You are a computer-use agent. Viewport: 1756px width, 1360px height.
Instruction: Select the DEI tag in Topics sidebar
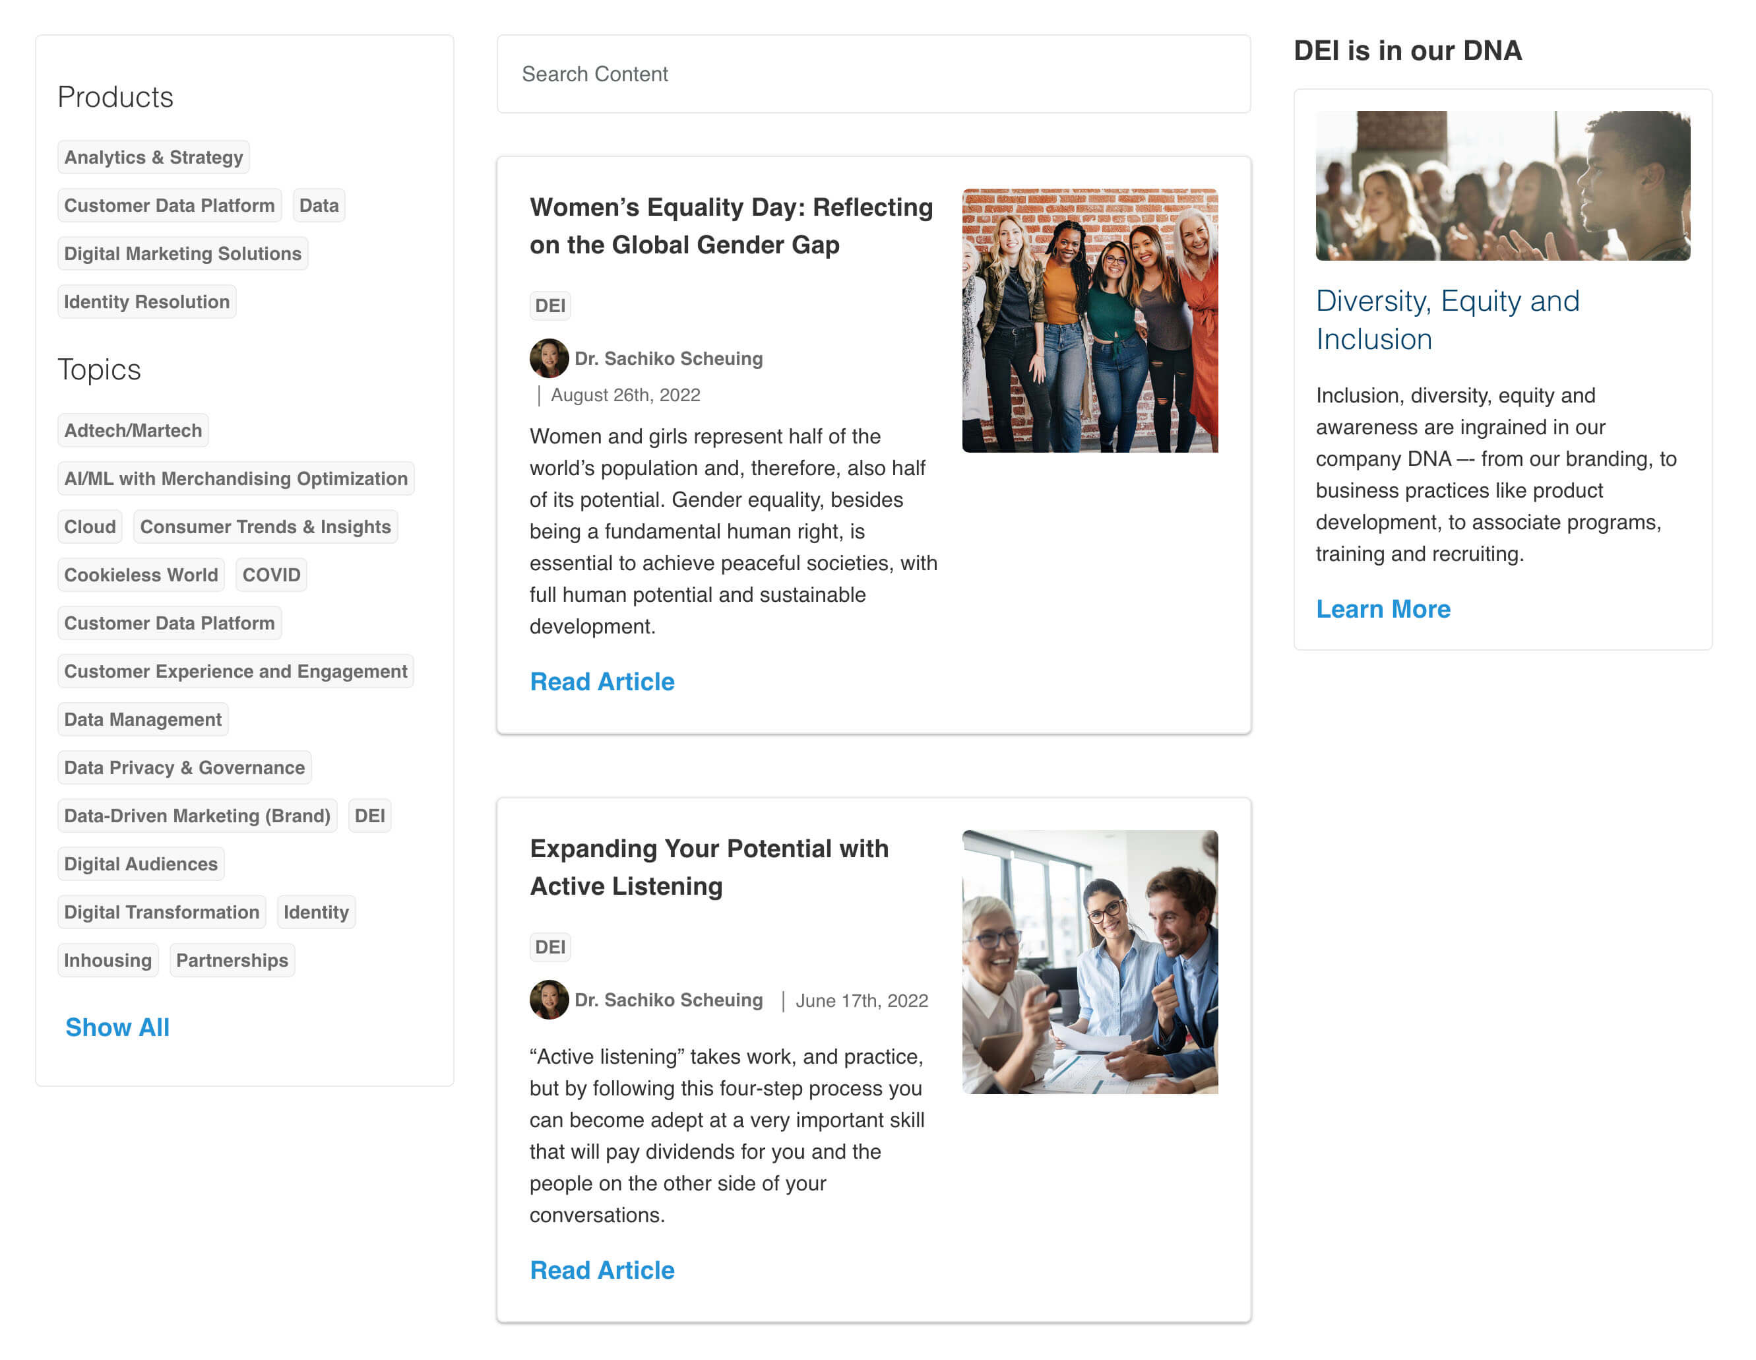click(370, 817)
